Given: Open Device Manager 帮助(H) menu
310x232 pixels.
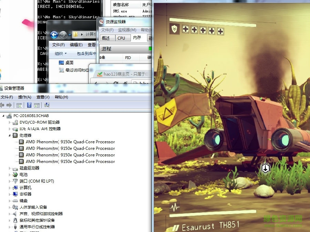Looking at the screenshot, I should [61, 97].
